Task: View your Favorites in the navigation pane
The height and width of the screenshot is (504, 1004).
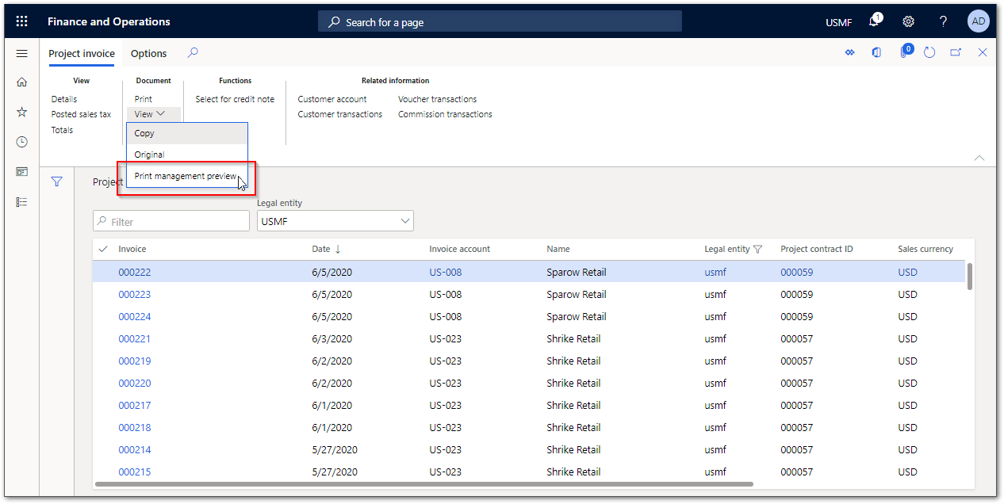Action: 21,112
